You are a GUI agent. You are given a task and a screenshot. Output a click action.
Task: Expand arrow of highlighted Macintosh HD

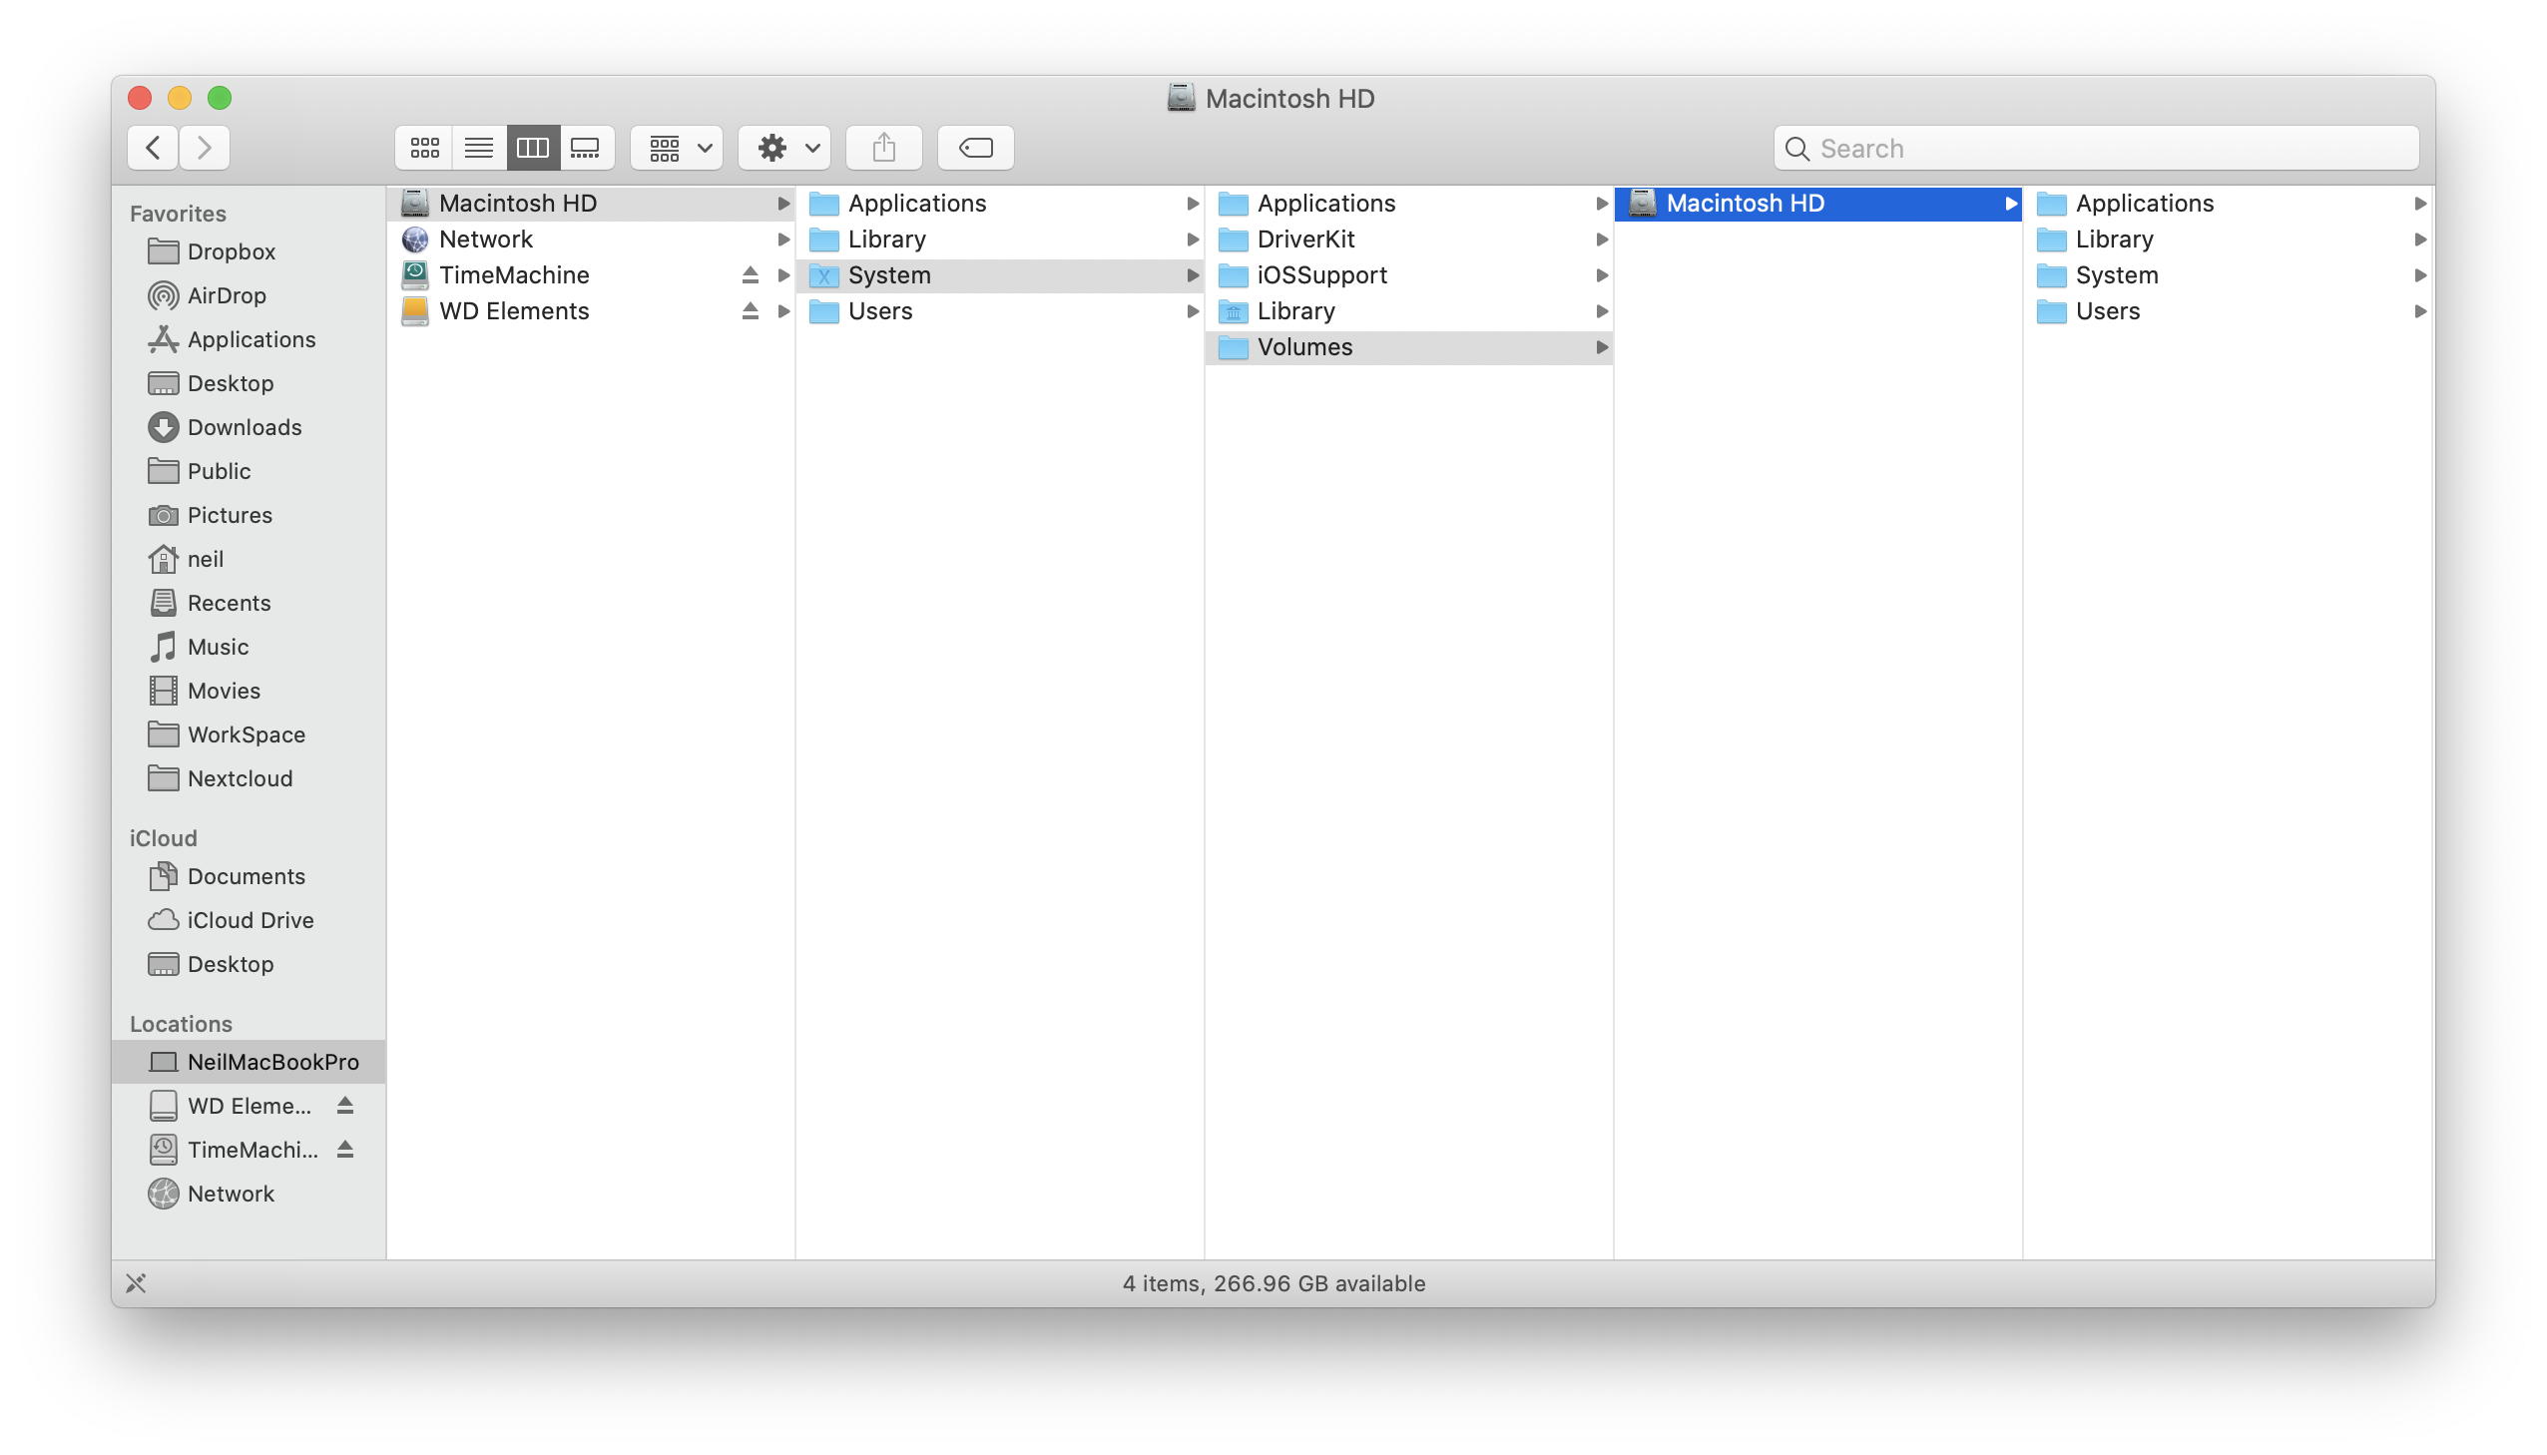(2010, 203)
